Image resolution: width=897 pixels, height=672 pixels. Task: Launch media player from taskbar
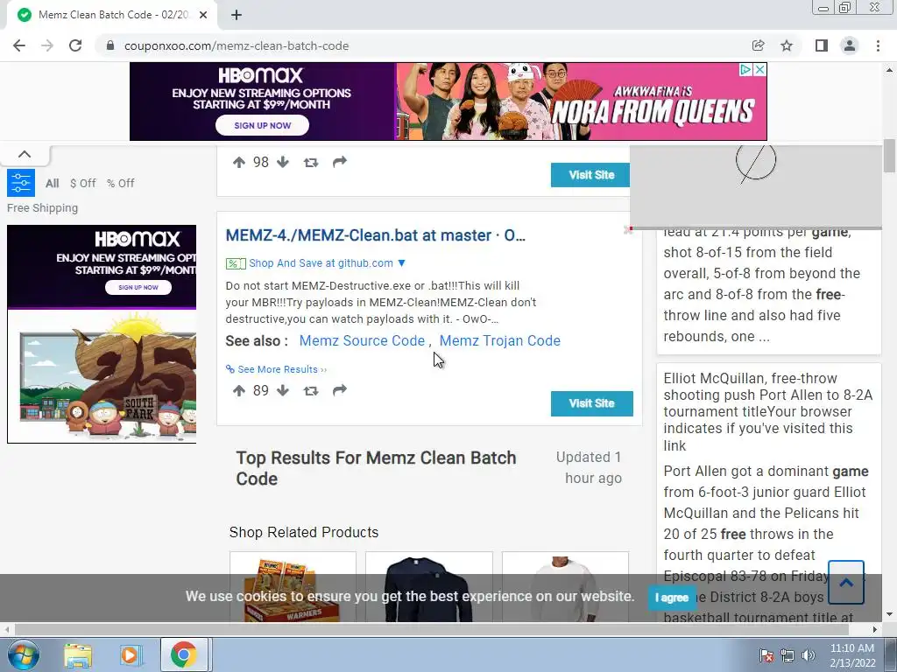(130, 655)
